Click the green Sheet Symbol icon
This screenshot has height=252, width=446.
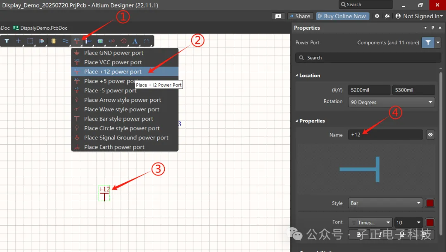click(100, 41)
